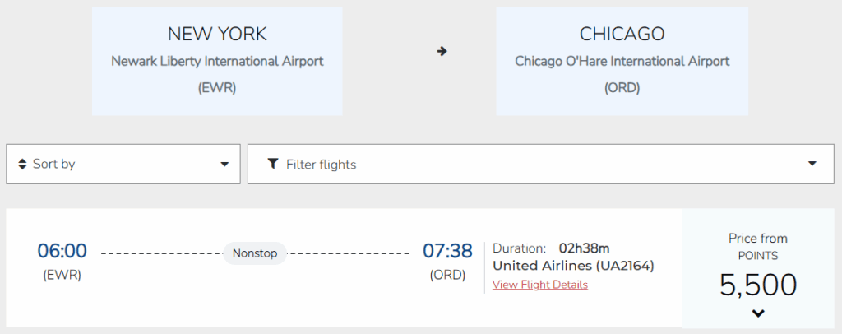The width and height of the screenshot is (842, 334).
Task: Select the CHICAGO destination heading
Action: 622,34
